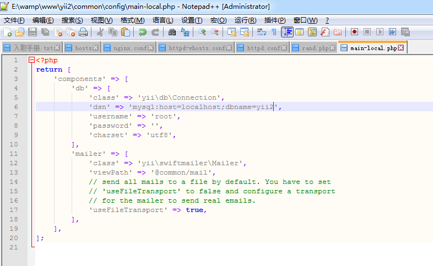This screenshot has width=433, height=266.
Task: Open the 语言(L) menu
Action: click(163, 20)
